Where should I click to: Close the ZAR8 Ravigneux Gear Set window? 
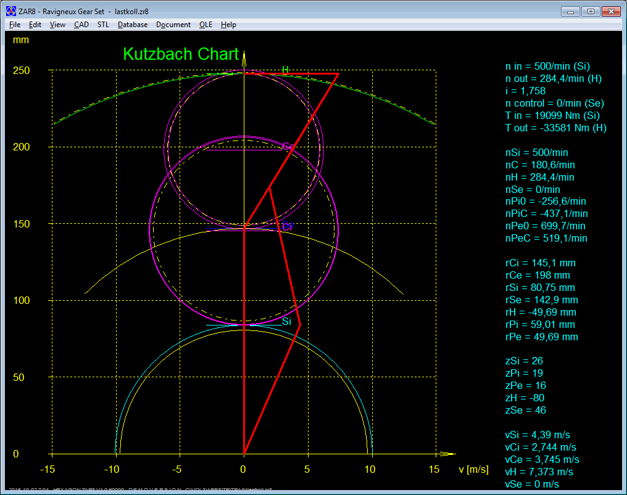pos(610,11)
